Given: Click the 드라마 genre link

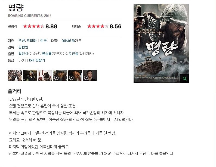Looking at the screenshot, I should 32,41.
